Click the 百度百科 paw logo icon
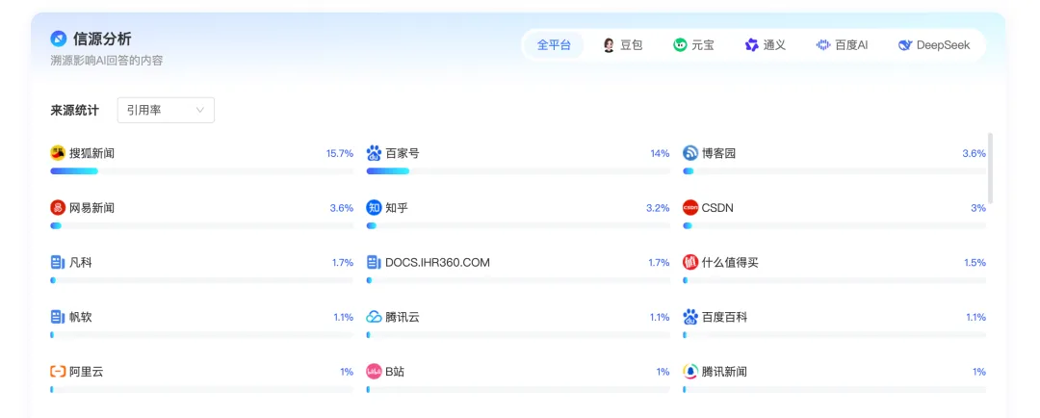1040x418 pixels. pyautogui.click(x=690, y=317)
